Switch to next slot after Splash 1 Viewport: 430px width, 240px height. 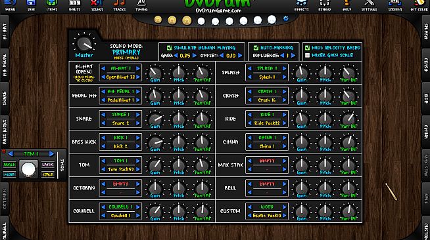285,68
